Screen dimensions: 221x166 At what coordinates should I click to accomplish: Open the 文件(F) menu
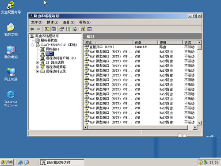click(x=37, y=22)
